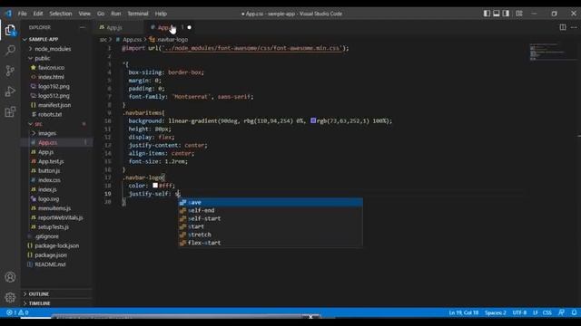Open the notifications bell in status bar
The image size is (581, 326).
[x=574, y=312]
